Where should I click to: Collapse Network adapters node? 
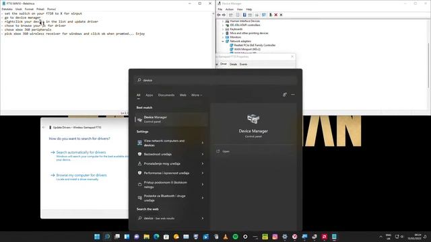coord(223,41)
